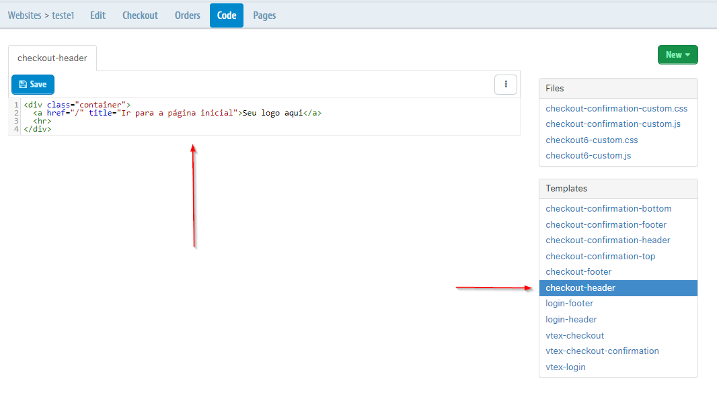The height and width of the screenshot is (399, 717).
Task: Open the checkout6-custom.css file
Action: pos(591,140)
